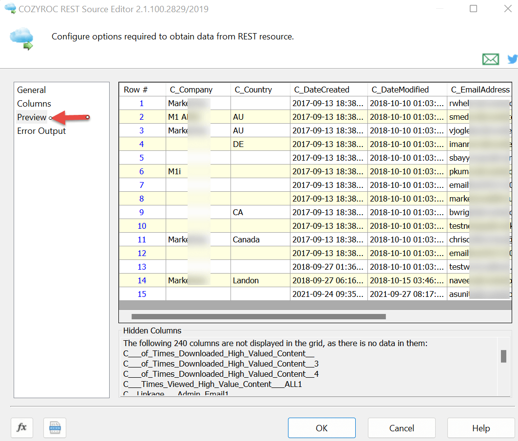518x441 pixels.
Task: Click AU country cell in row 3
Action: (260, 130)
